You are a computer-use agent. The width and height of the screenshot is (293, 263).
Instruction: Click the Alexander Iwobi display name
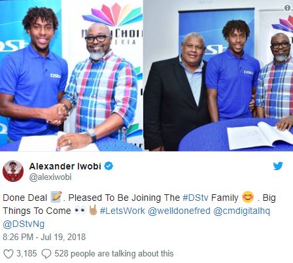(x=65, y=166)
